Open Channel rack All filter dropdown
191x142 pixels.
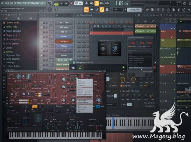pos(64,15)
